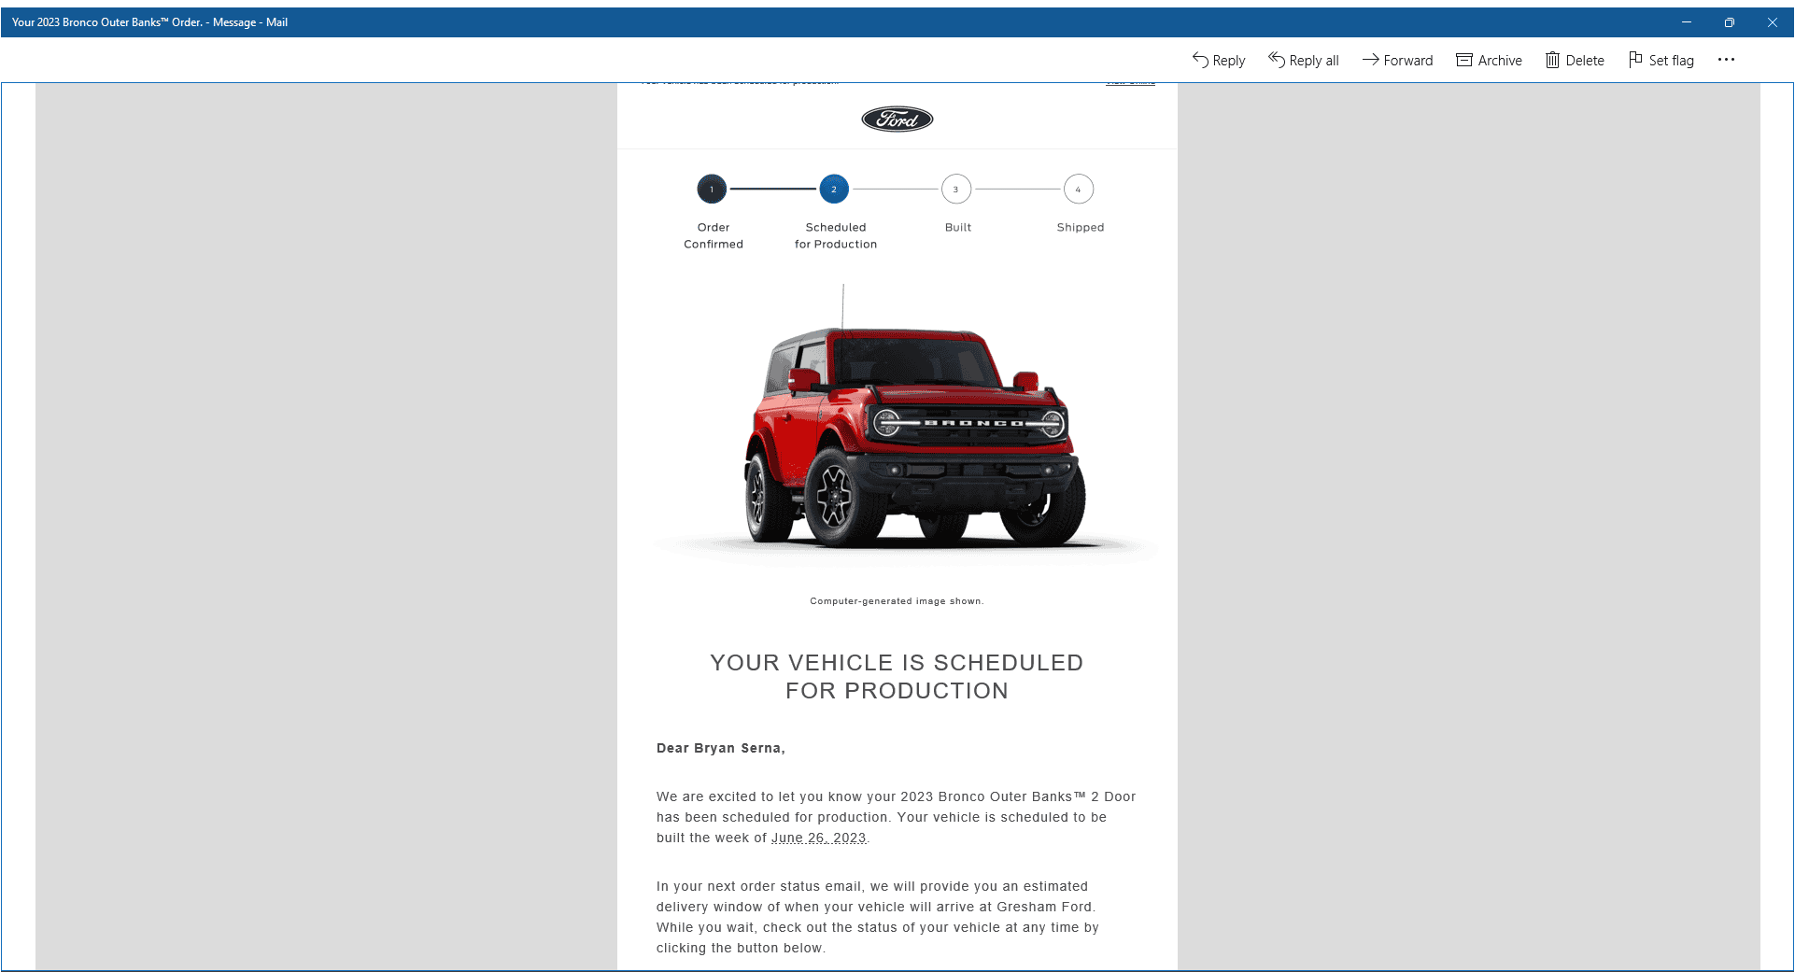The image size is (1795, 972).
Task: Click the Built step label
Action: click(x=958, y=227)
